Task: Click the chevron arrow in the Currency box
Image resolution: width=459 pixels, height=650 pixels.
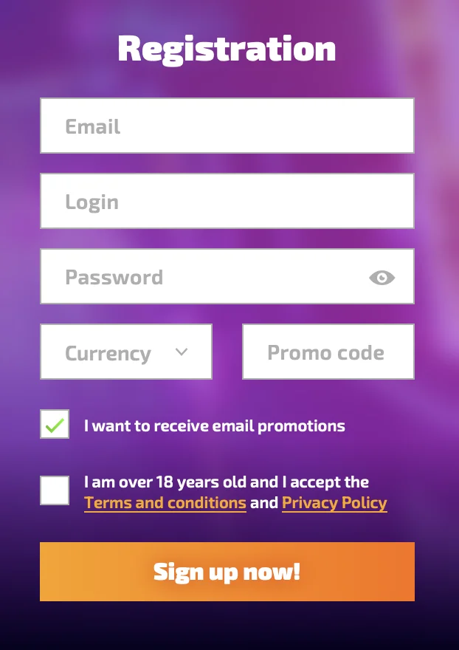Action: (x=182, y=352)
